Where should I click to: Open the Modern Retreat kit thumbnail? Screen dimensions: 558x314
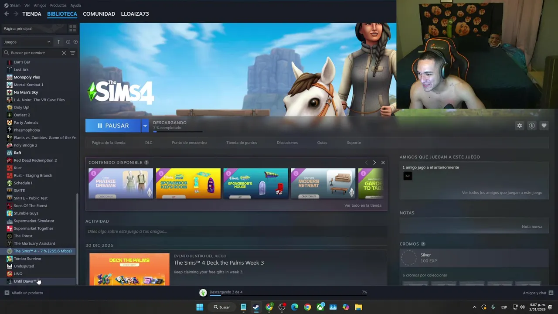tap(323, 183)
